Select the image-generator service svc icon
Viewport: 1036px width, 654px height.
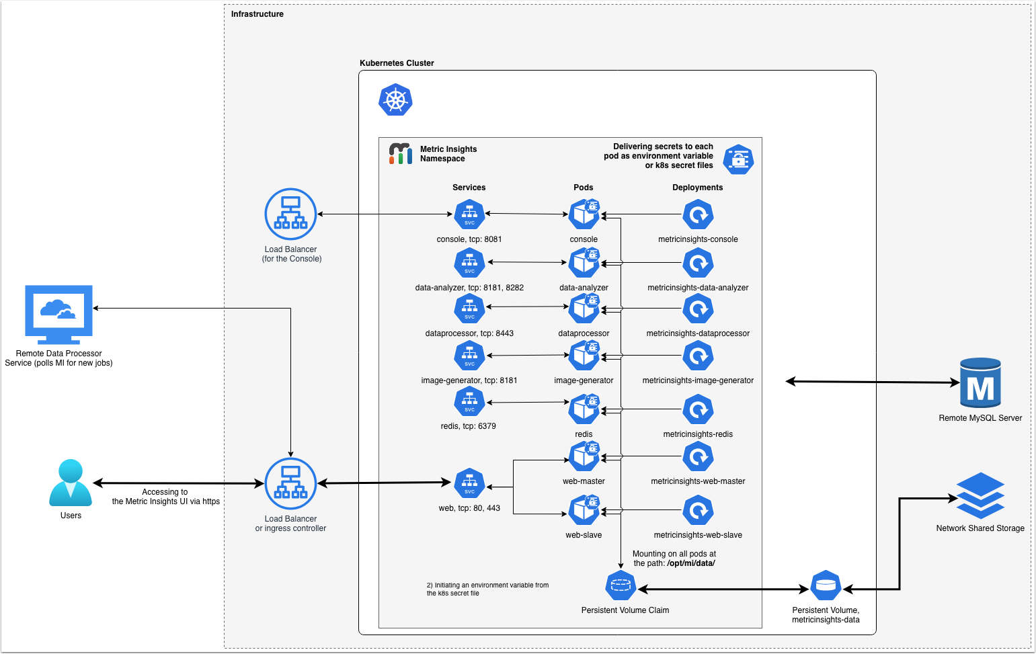tap(469, 356)
